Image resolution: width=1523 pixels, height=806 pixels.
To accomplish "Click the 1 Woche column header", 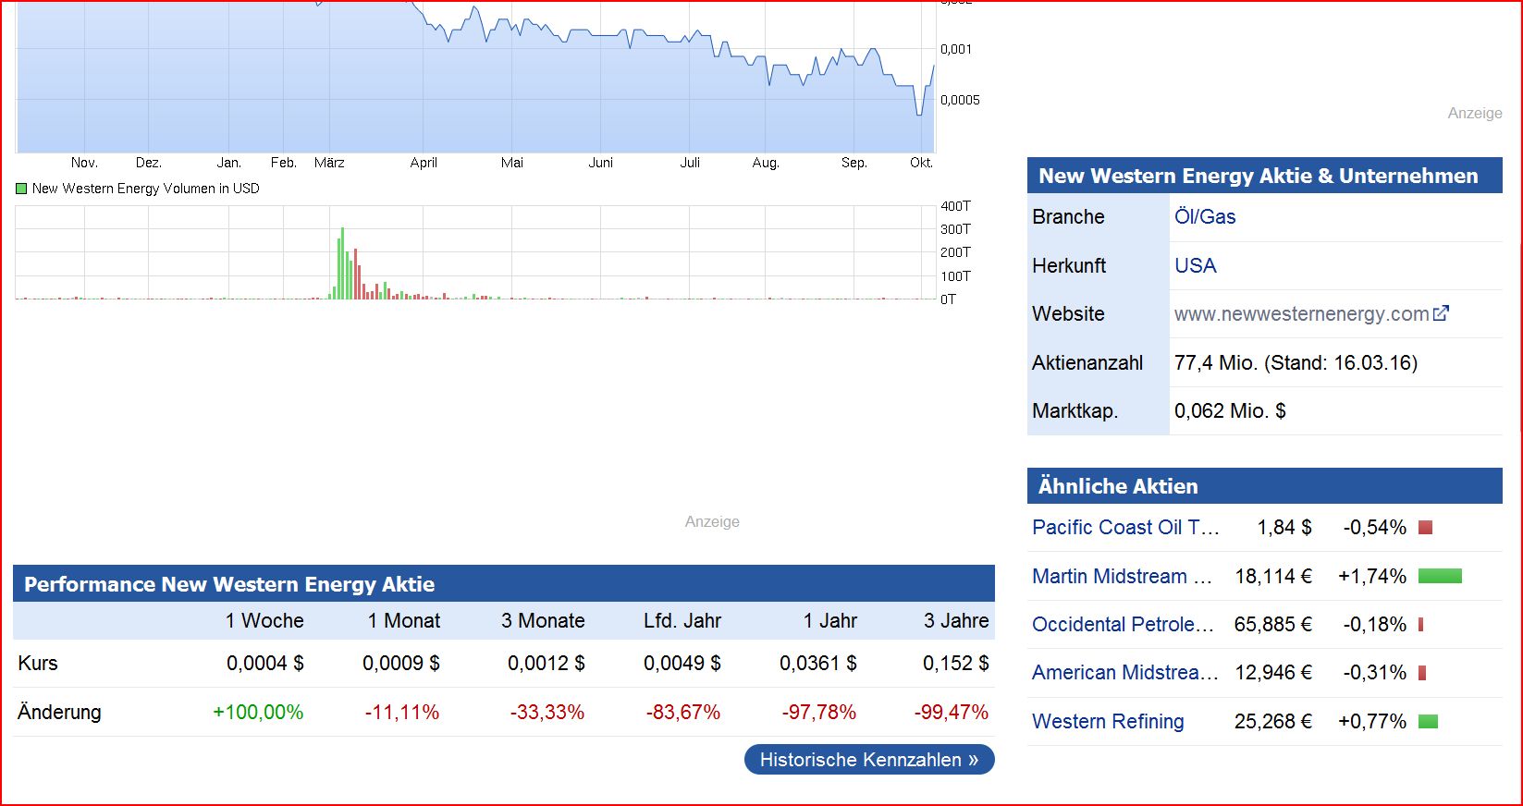I will coord(264,621).
